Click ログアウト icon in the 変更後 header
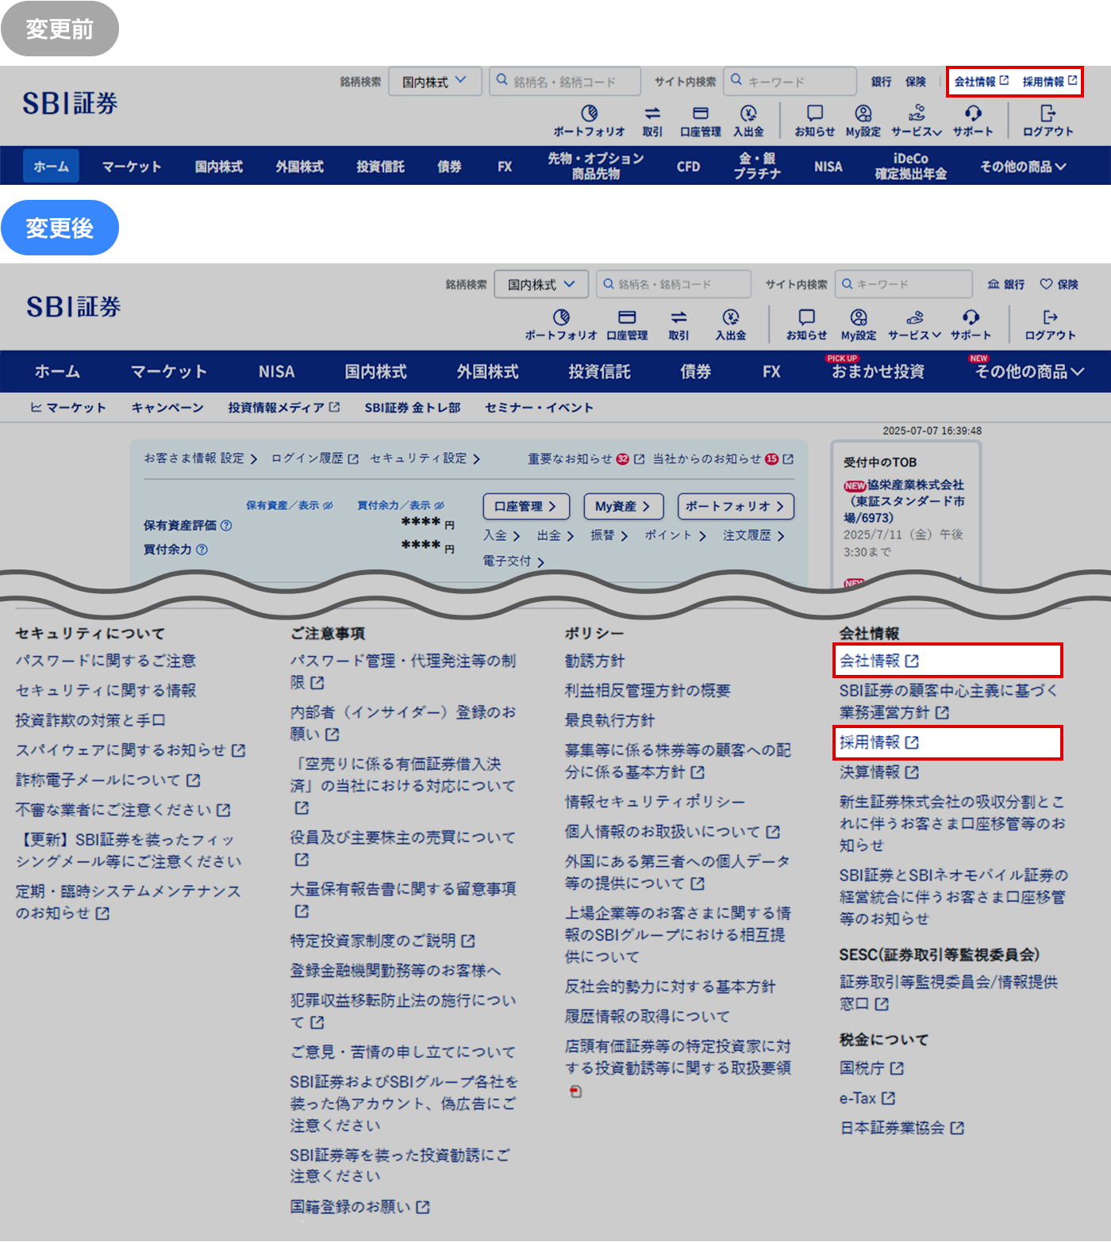The width and height of the screenshot is (1111, 1242). click(x=1050, y=317)
